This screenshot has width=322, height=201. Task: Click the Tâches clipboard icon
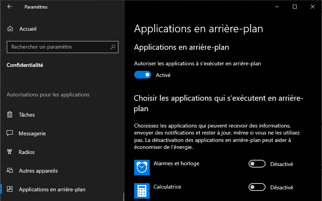pos(10,115)
